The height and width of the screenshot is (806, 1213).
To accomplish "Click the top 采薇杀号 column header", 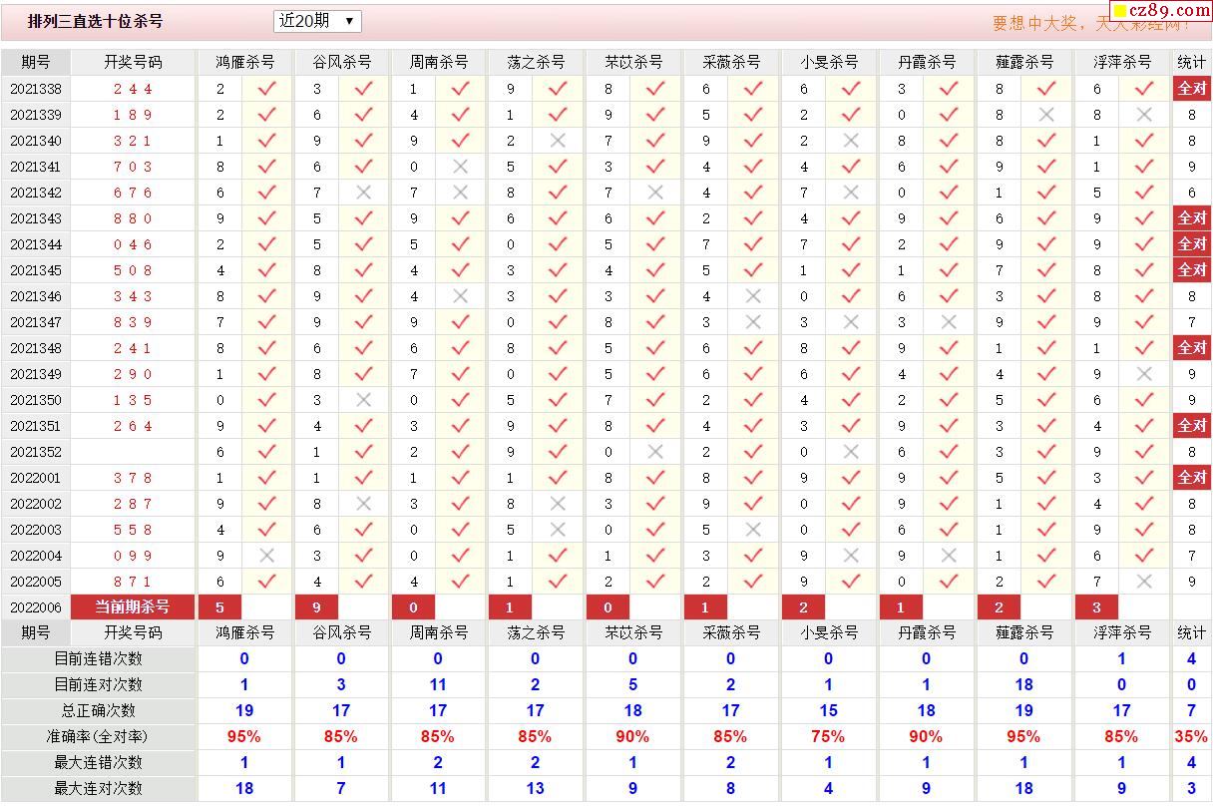I will (731, 62).
